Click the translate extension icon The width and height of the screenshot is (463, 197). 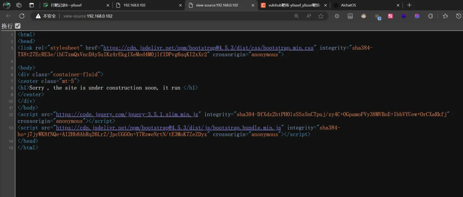coord(390,16)
